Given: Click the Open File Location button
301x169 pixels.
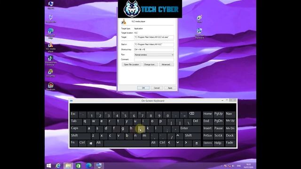Looking at the screenshot, I should tap(132, 65).
